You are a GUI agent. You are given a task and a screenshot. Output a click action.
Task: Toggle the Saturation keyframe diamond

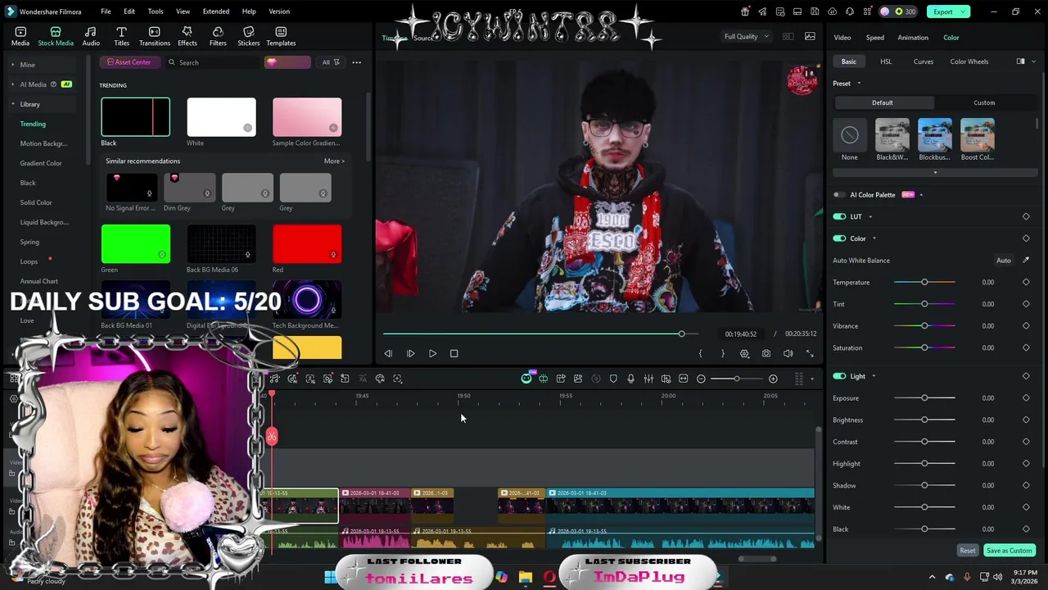click(1026, 347)
